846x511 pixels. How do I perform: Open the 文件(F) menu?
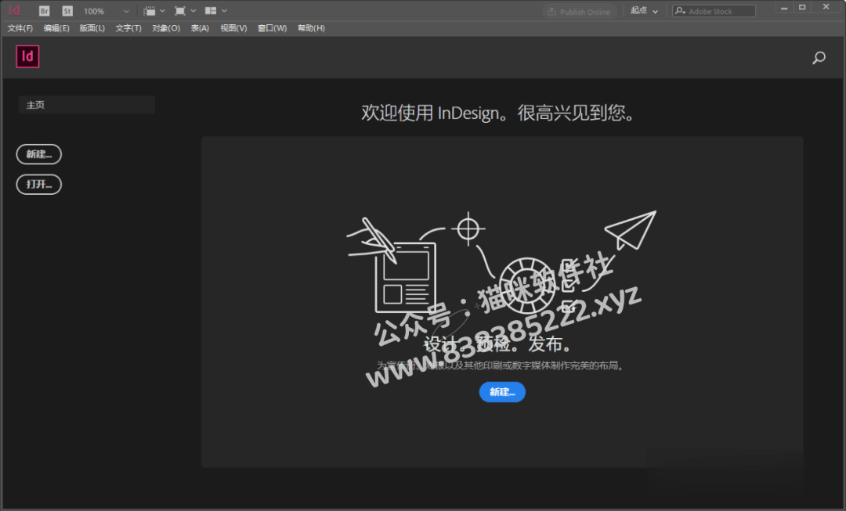(20, 28)
